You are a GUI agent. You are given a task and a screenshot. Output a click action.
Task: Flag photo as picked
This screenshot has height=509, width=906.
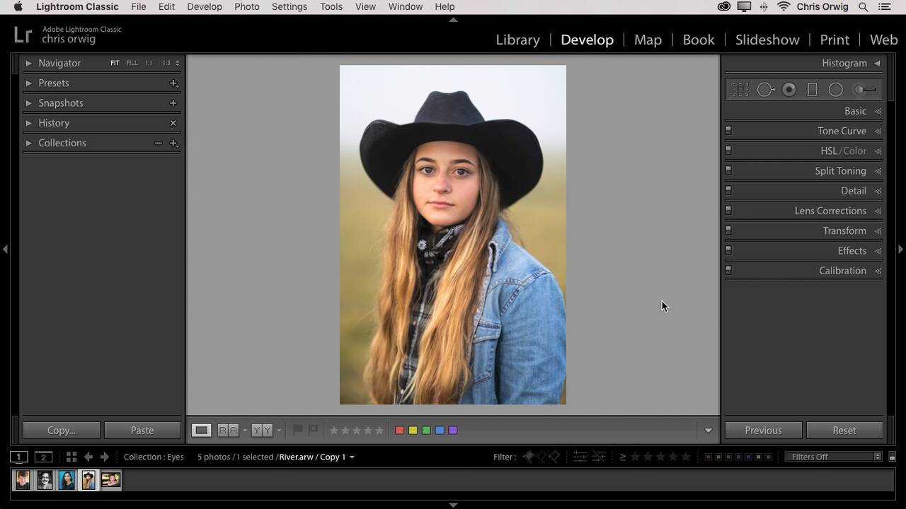coord(298,430)
